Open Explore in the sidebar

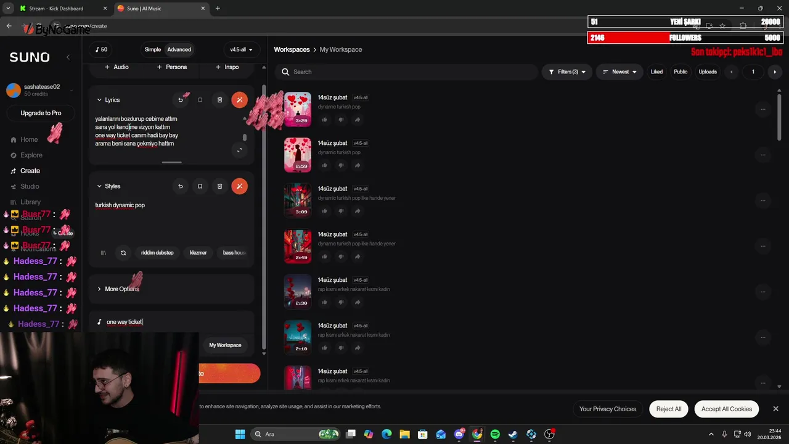pos(27,155)
